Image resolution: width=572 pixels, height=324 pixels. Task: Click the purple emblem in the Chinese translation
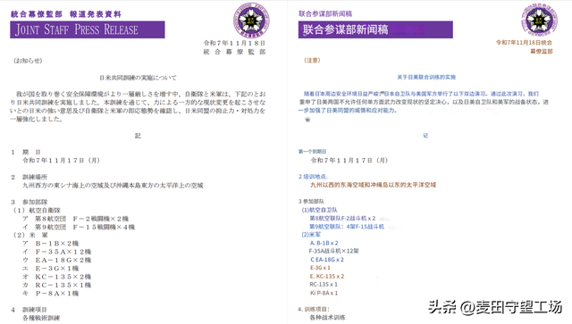click(539, 20)
